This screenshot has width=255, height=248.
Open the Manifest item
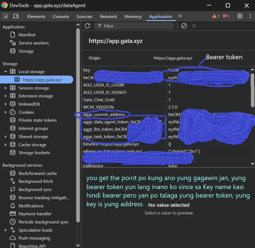pyautogui.click(x=27, y=35)
